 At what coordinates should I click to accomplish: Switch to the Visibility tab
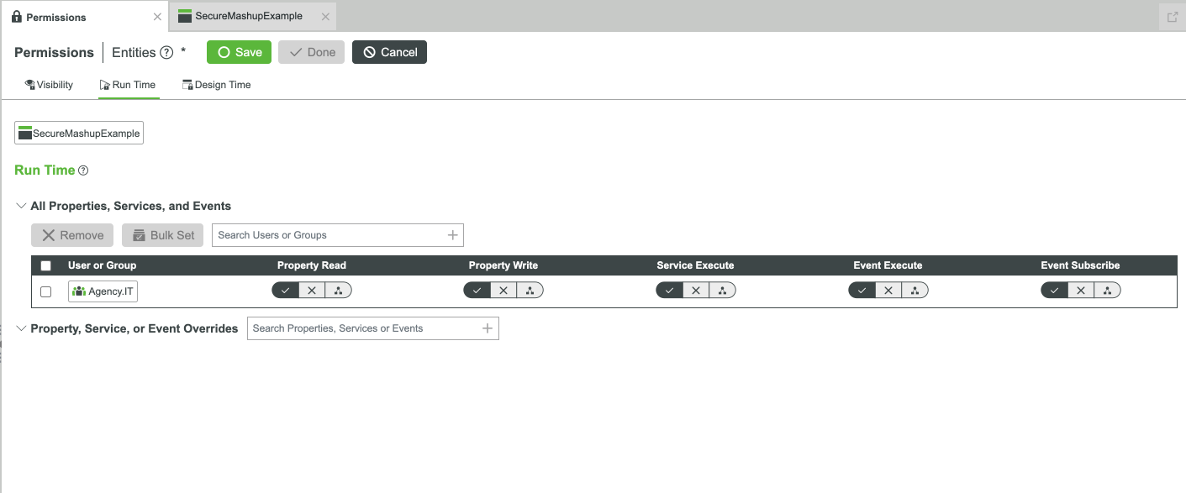(x=49, y=84)
